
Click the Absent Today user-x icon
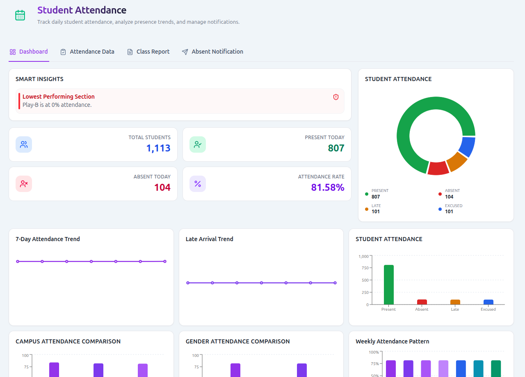[x=24, y=184]
